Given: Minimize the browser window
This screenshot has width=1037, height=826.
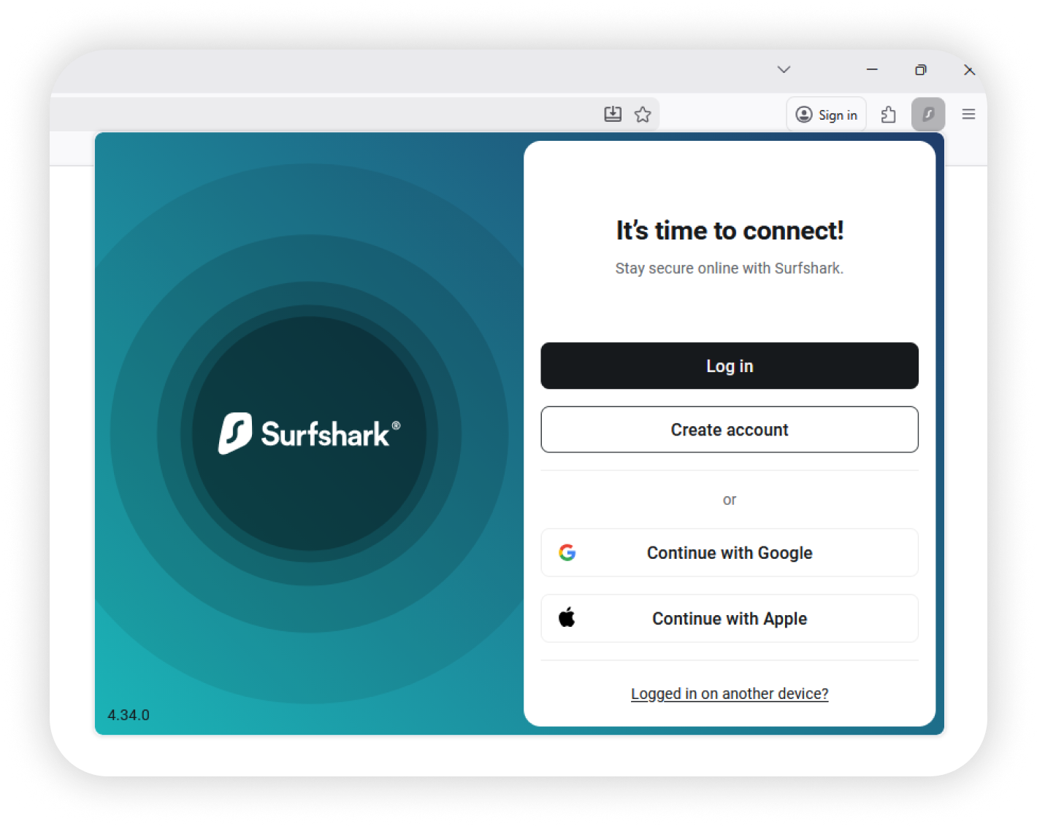Looking at the screenshot, I should pyautogui.click(x=872, y=69).
